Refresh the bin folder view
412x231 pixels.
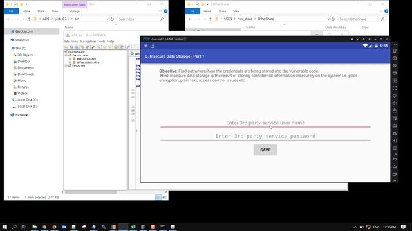113,19
